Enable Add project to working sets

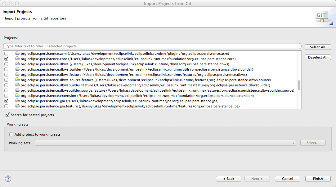(11, 134)
